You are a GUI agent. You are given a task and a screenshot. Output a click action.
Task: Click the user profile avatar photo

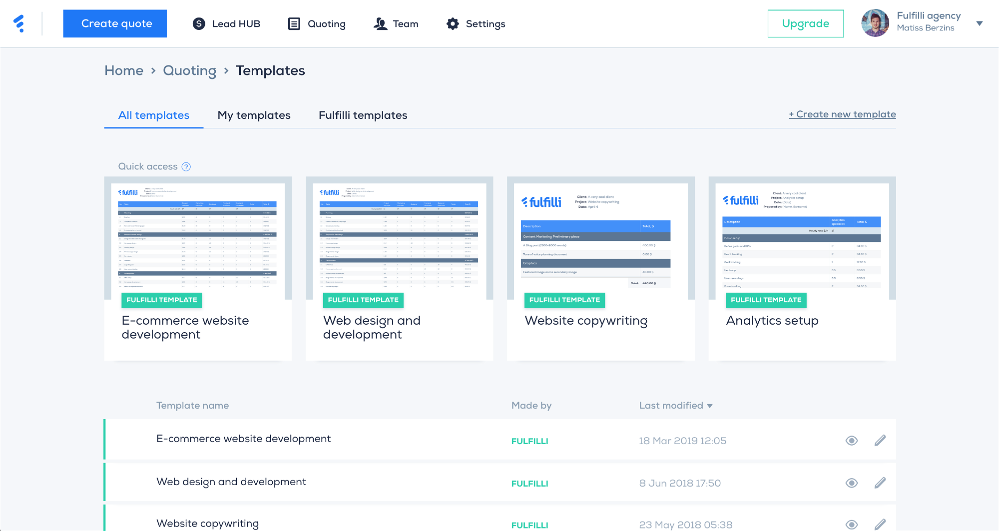[x=875, y=23]
